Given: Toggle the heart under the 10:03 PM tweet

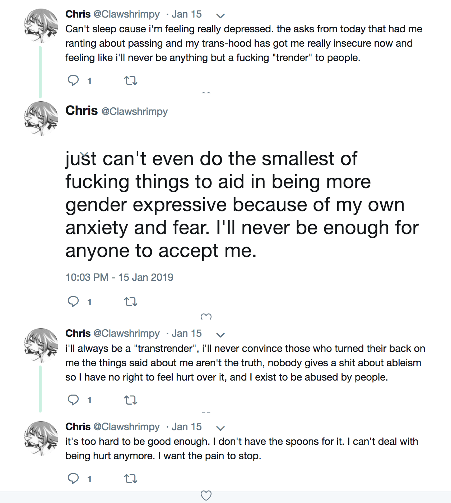Looking at the screenshot, I should [206, 317].
